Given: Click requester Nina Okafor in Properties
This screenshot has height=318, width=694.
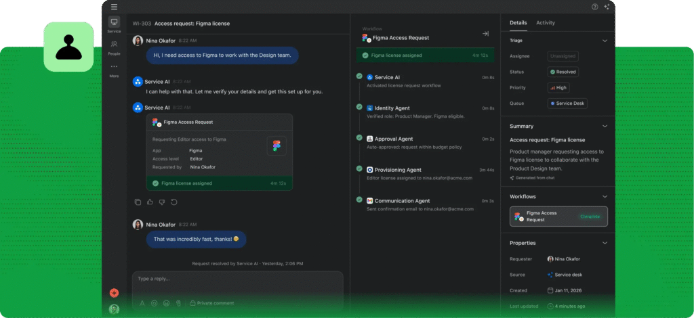Looking at the screenshot, I should click(x=564, y=259).
